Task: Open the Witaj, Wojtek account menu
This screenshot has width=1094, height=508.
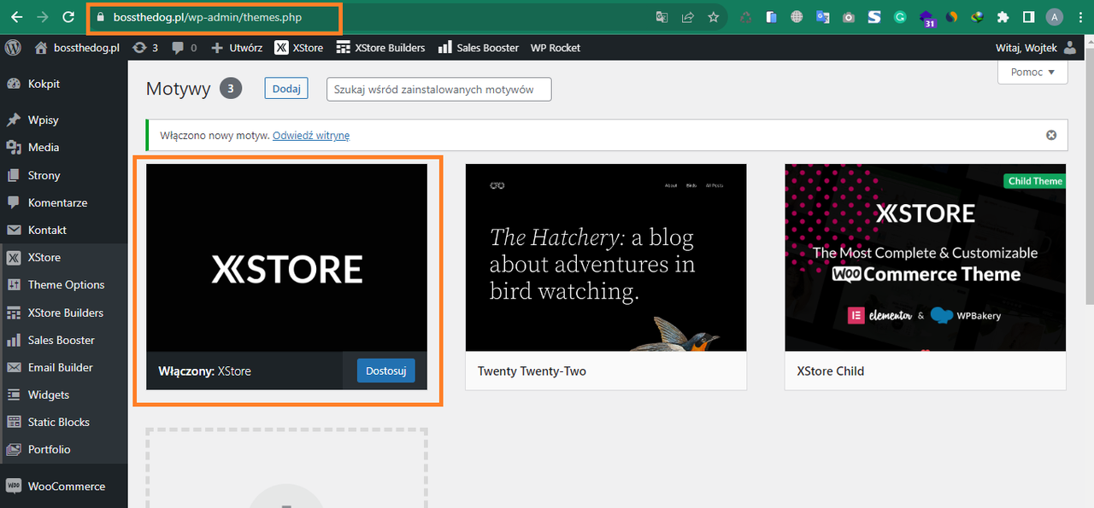Action: (x=1036, y=48)
